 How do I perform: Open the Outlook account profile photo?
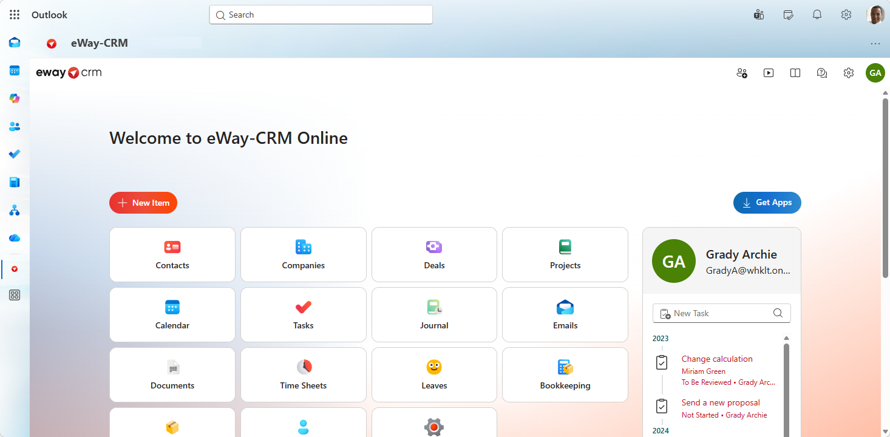point(875,15)
